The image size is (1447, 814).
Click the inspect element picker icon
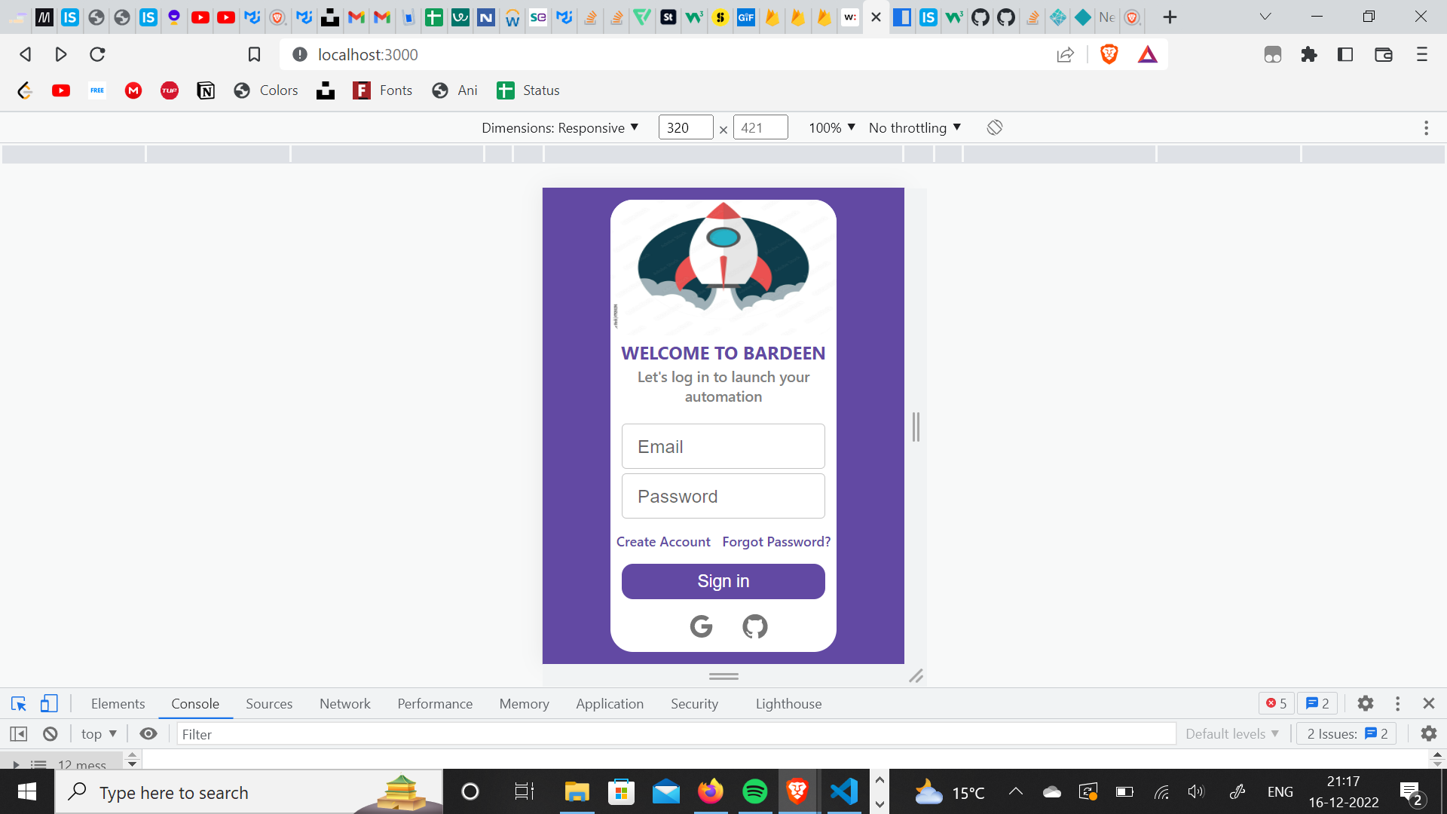(19, 703)
